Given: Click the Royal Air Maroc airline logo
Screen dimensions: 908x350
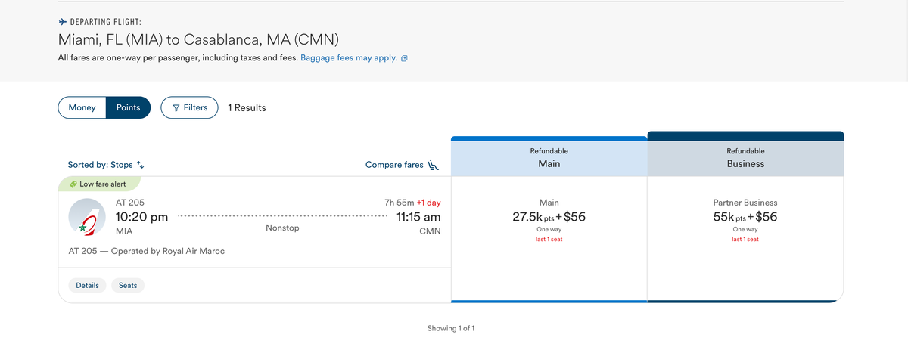Looking at the screenshot, I should (86, 218).
